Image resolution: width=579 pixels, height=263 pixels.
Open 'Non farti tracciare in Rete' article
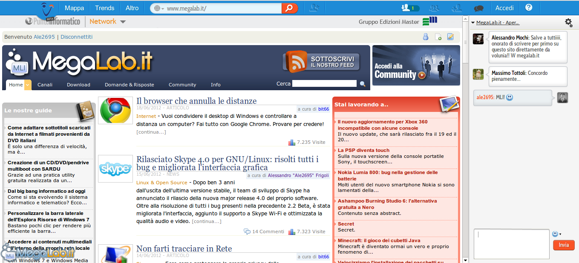pyautogui.click(x=184, y=249)
